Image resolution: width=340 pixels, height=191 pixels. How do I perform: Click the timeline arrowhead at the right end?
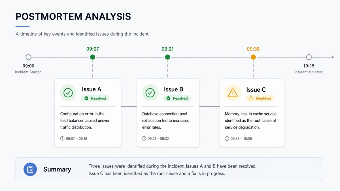pos(333,57)
